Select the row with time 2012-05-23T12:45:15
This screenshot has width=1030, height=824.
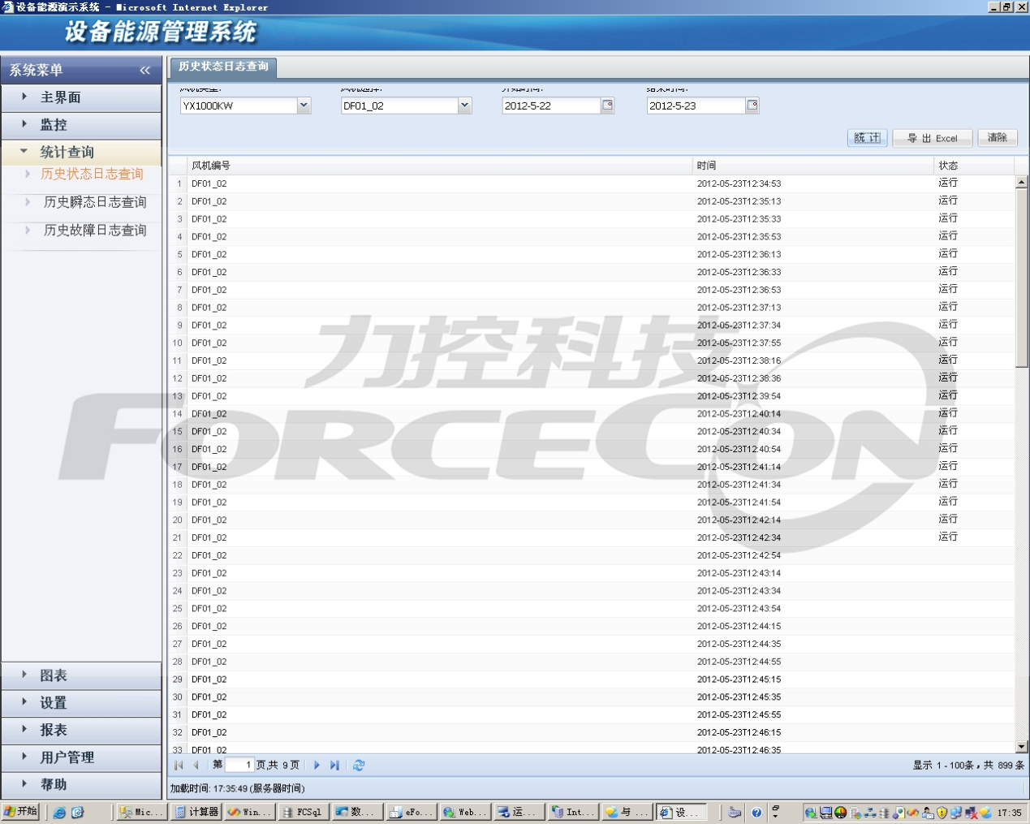(x=592, y=679)
